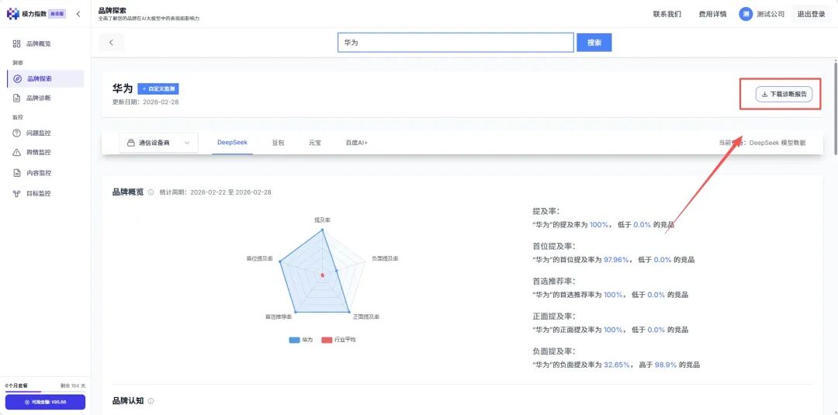This screenshot has height=415, width=838.
Task: Open the 舆情监控 sidebar item
Action: click(45, 153)
